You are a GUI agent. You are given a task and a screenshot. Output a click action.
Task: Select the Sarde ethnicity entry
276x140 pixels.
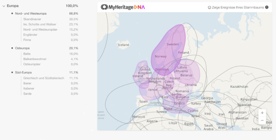pos(51,94)
